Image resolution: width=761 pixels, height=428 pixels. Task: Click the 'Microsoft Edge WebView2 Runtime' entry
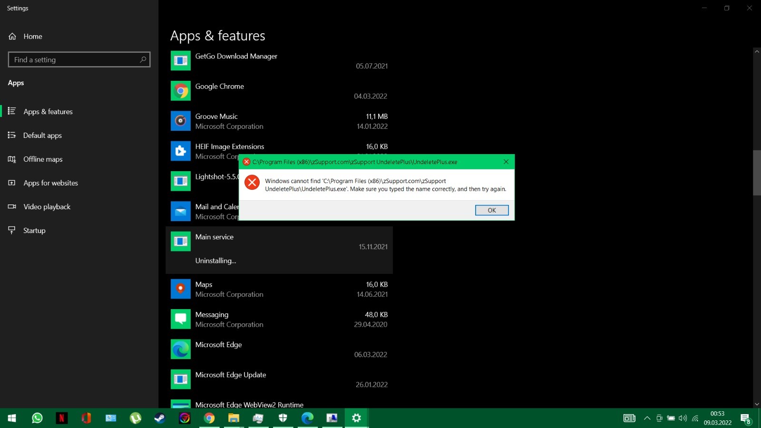point(249,405)
